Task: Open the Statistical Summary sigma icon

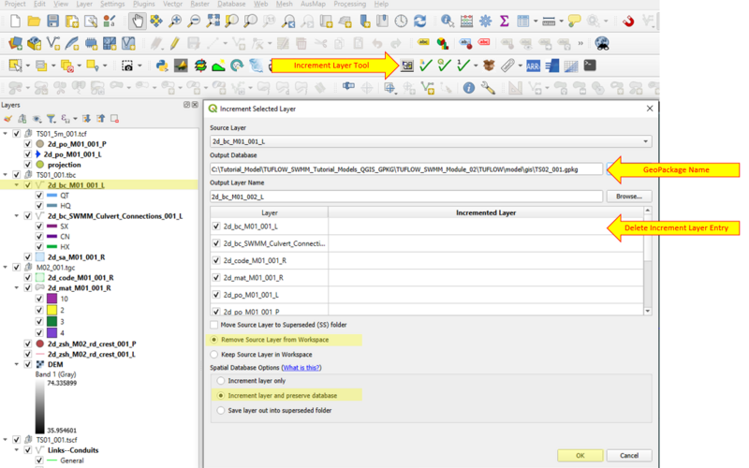Action: pos(505,21)
